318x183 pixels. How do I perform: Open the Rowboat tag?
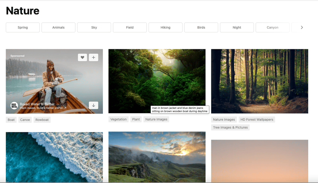coord(42,120)
